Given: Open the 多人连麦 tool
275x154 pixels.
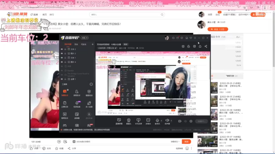Looking at the screenshot, I should point(89,104).
